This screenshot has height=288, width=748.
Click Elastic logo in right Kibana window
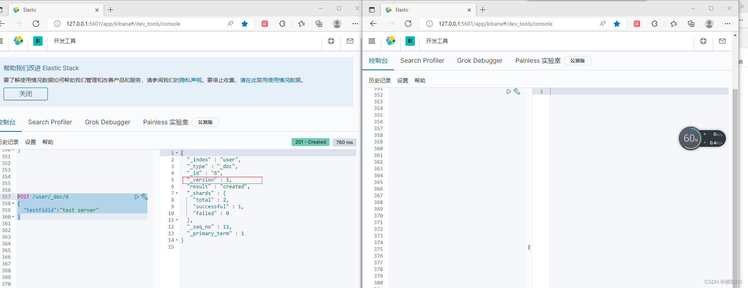[391, 41]
